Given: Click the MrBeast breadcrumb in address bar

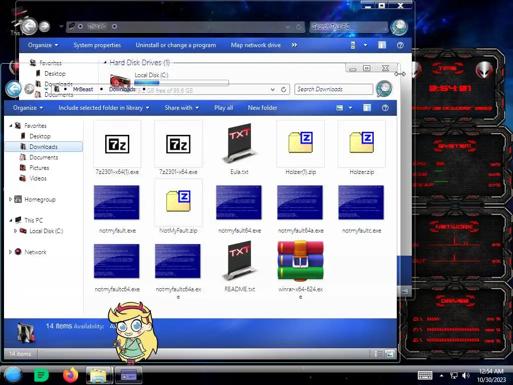Looking at the screenshot, I should [x=83, y=89].
